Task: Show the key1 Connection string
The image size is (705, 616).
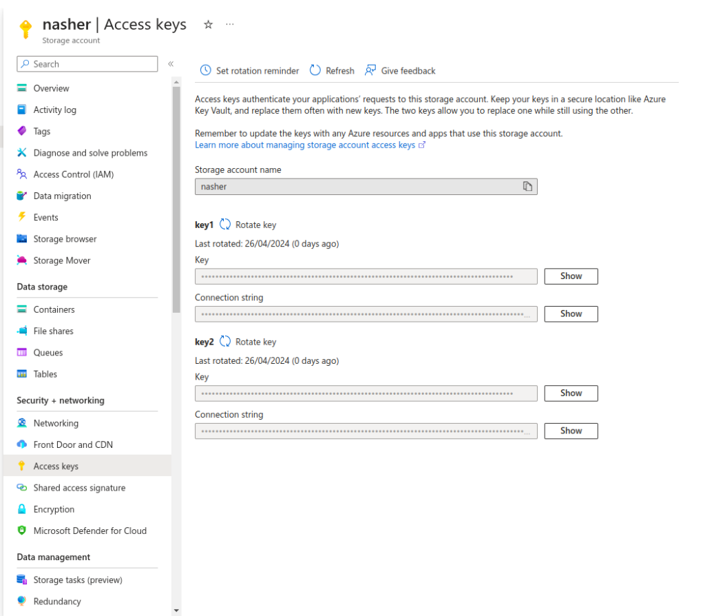Action: [x=571, y=314]
